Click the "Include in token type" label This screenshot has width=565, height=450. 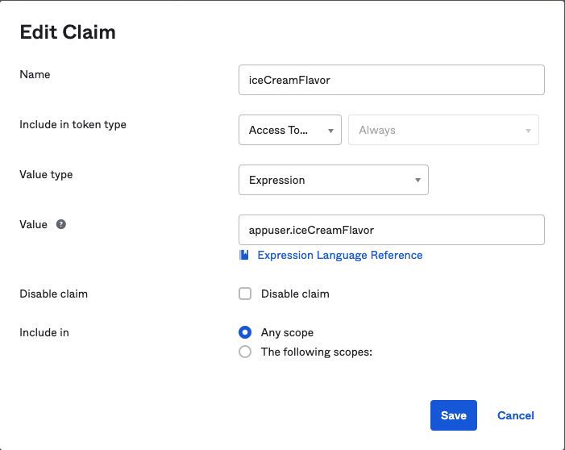tap(73, 124)
